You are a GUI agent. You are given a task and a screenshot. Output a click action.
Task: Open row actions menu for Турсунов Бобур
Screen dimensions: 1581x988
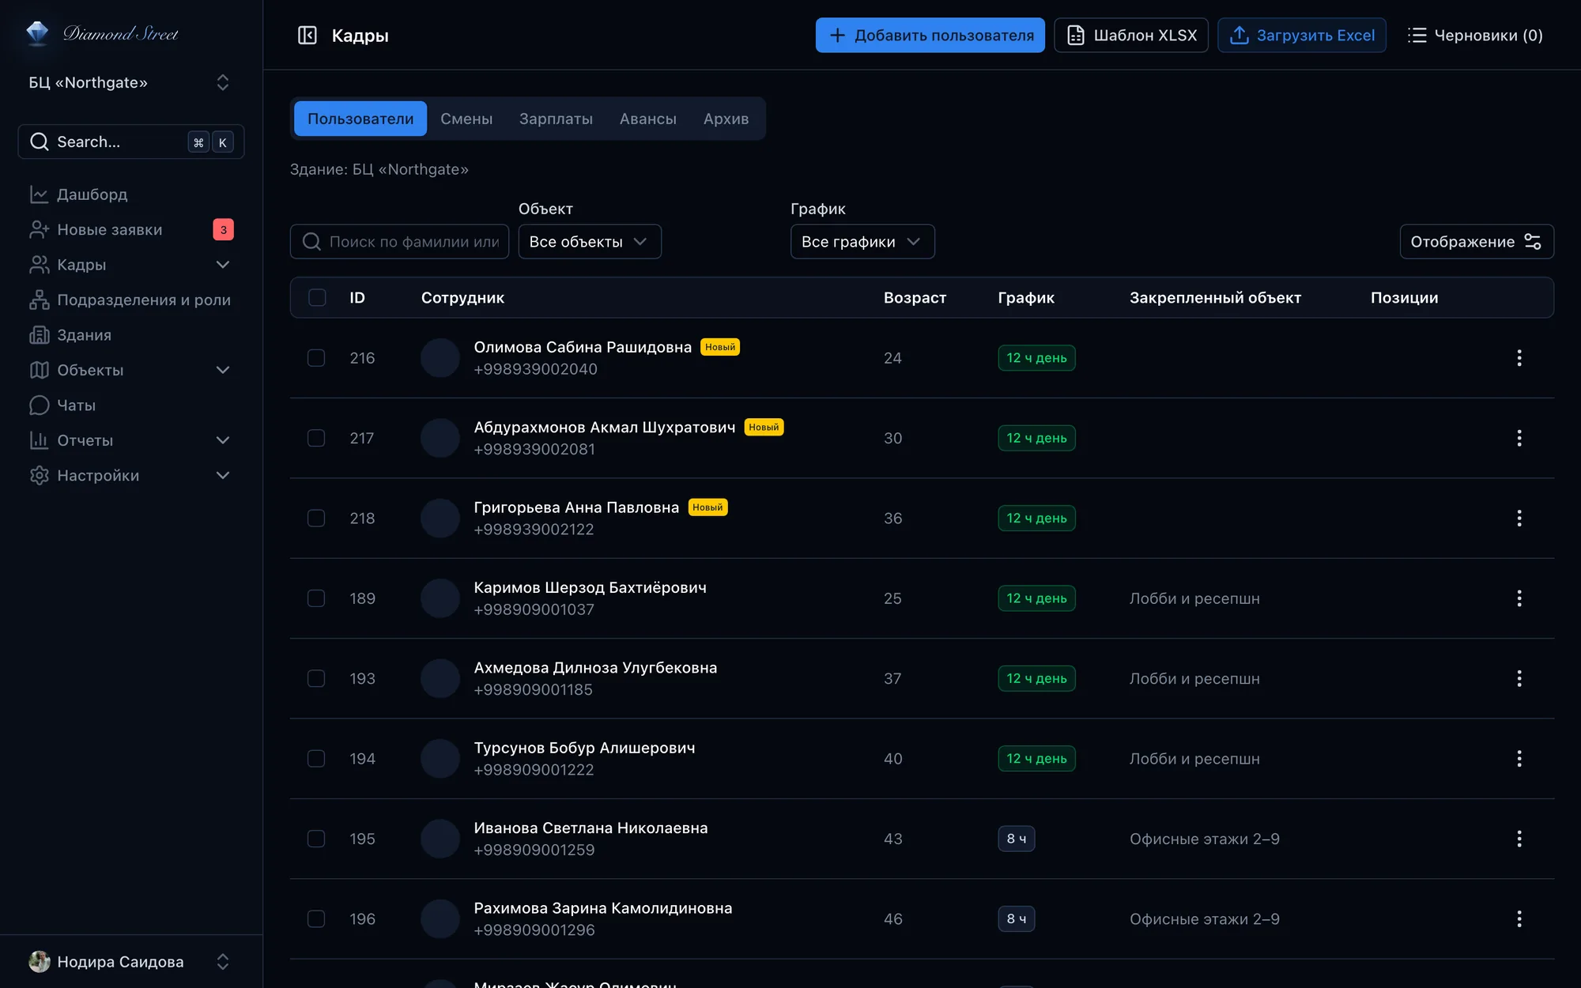pyautogui.click(x=1519, y=759)
